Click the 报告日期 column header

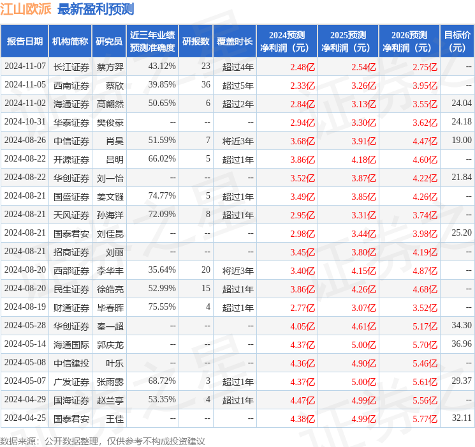[24, 42]
